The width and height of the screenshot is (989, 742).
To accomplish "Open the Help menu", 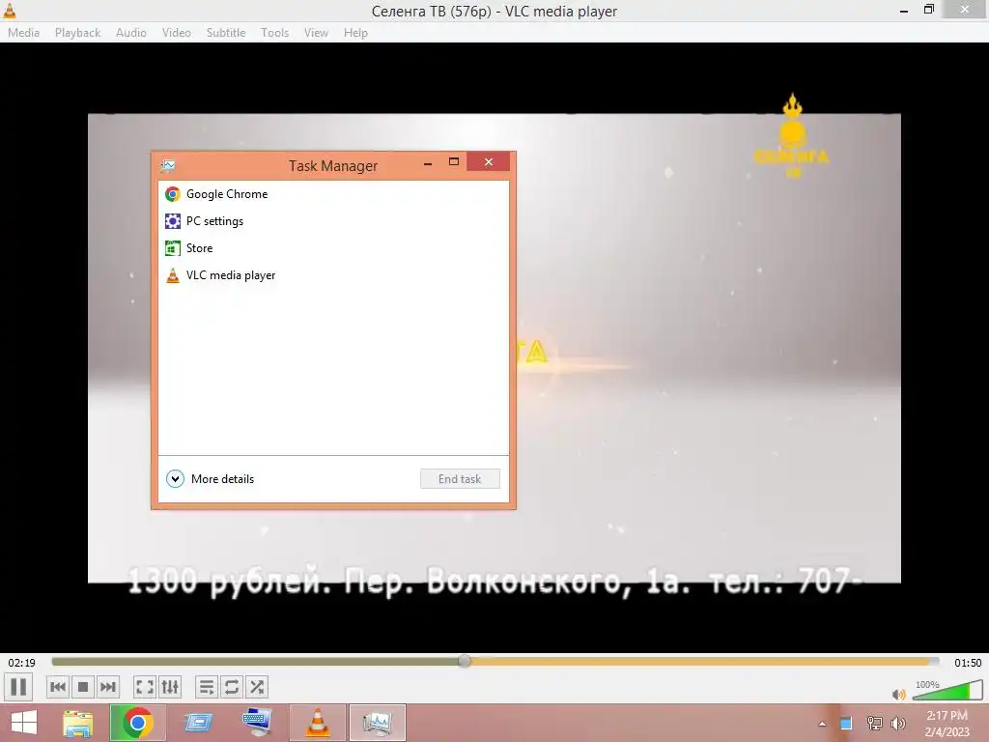I will pyautogui.click(x=355, y=33).
